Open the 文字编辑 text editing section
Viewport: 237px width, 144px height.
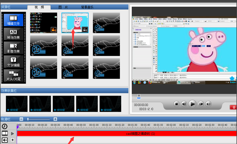13,62
